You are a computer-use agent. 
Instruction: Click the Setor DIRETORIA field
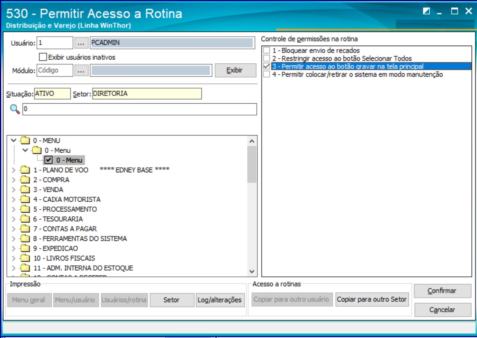pos(147,93)
